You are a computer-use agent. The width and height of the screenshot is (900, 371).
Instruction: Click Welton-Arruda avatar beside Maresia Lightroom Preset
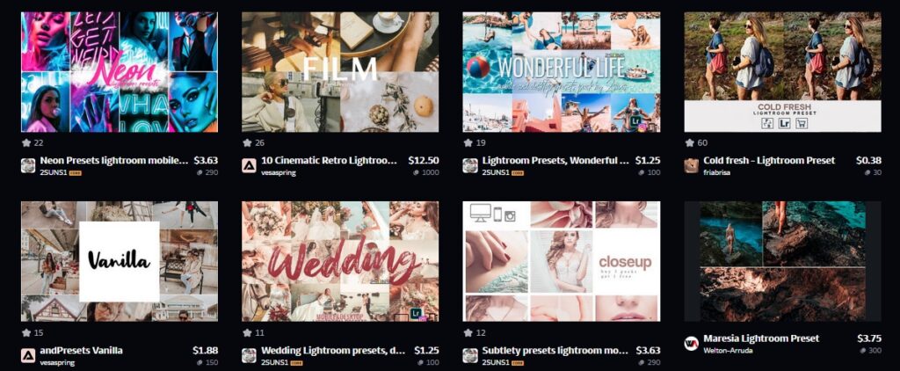[x=691, y=344]
